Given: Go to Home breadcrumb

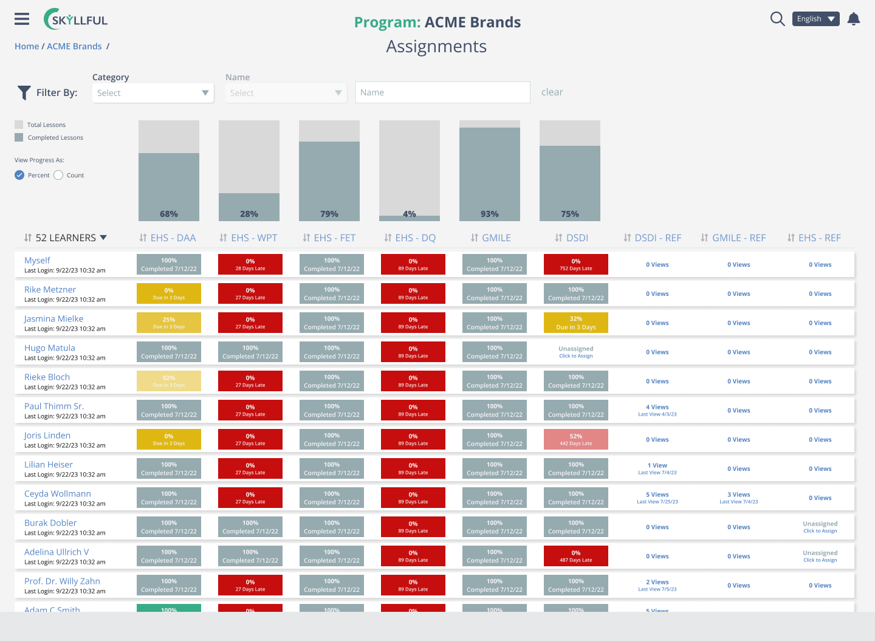Looking at the screenshot, I should [x=27, y=46].
